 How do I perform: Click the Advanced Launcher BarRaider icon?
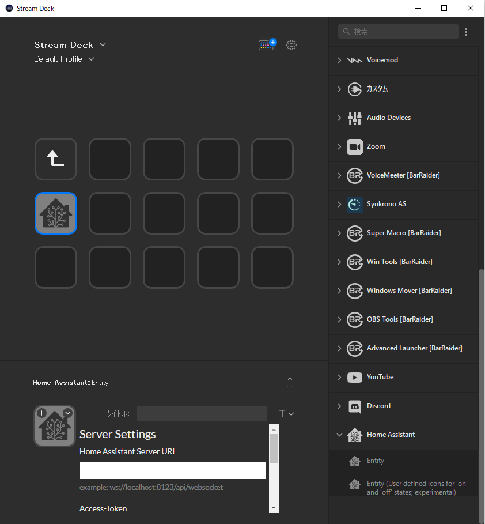coord(354,349)
